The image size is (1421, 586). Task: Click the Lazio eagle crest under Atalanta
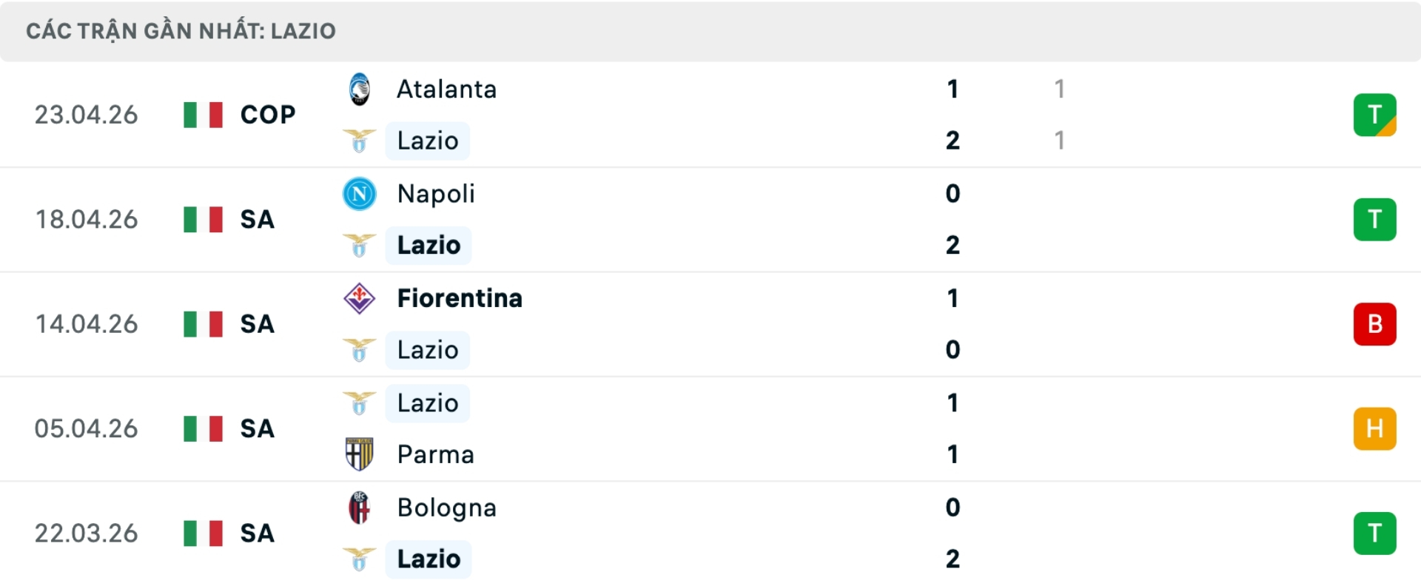pos(360,141)
